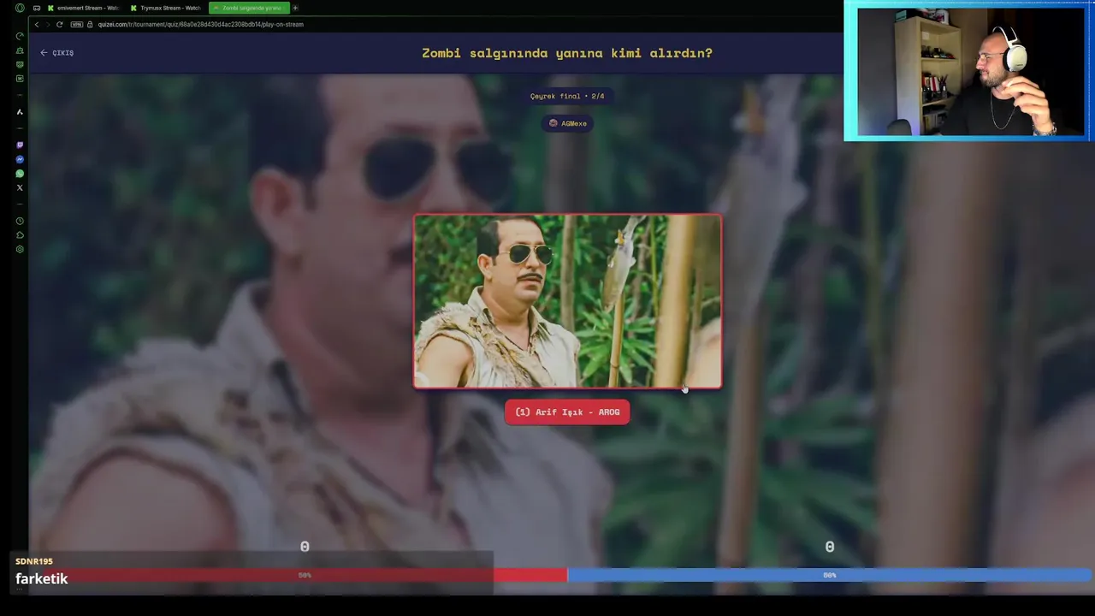Open a new browser tab with plus button
This screenshot has height=616, width=1095.
[x=295, y=8]
